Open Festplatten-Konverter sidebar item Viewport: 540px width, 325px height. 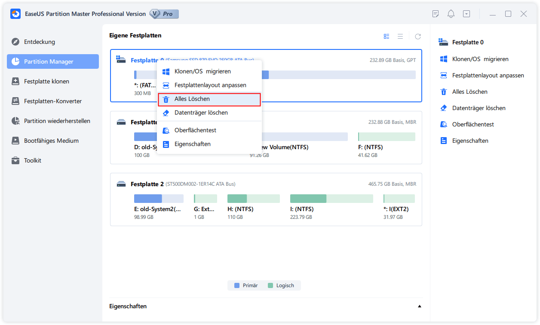click(x=53, y=101)
